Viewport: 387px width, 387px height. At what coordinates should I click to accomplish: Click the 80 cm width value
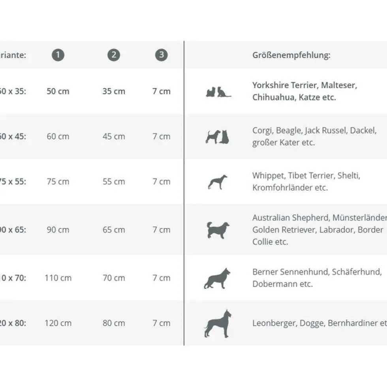[114, 323]
